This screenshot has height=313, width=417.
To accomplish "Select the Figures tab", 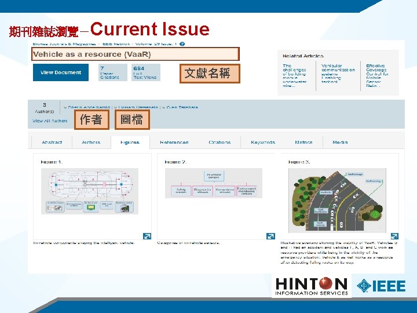I will point(130,143).
